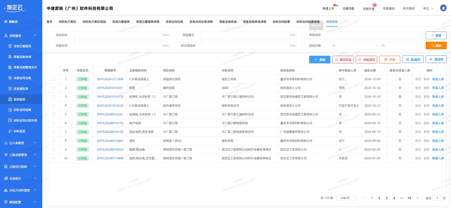Viewport: 451px width, 208px height.
Task: Click 删除 for DHYS20240715496
Action: (426, 158)
